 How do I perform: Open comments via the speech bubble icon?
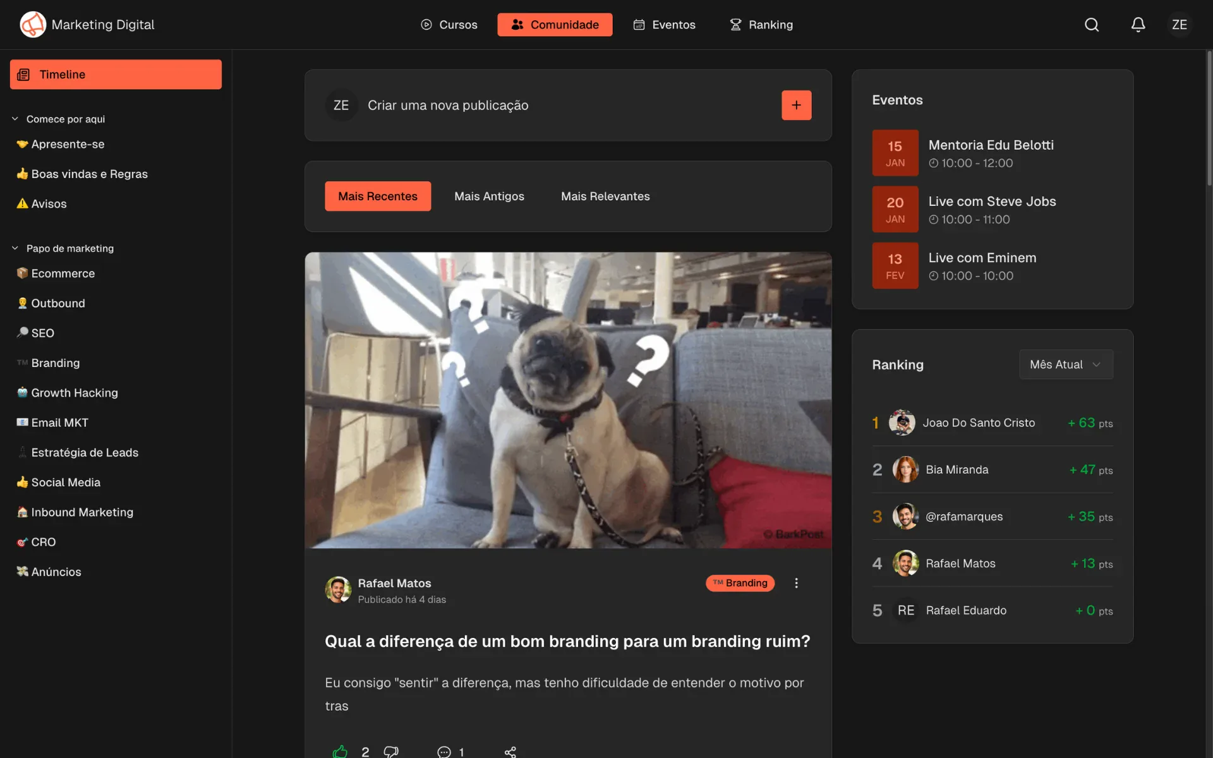click(444, 751)
